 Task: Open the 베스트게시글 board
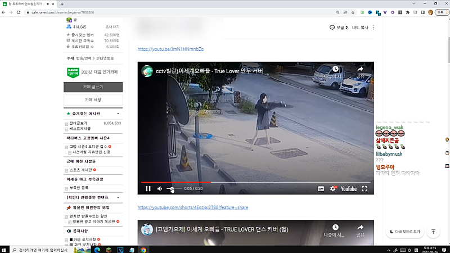click(x=80, y=129)
